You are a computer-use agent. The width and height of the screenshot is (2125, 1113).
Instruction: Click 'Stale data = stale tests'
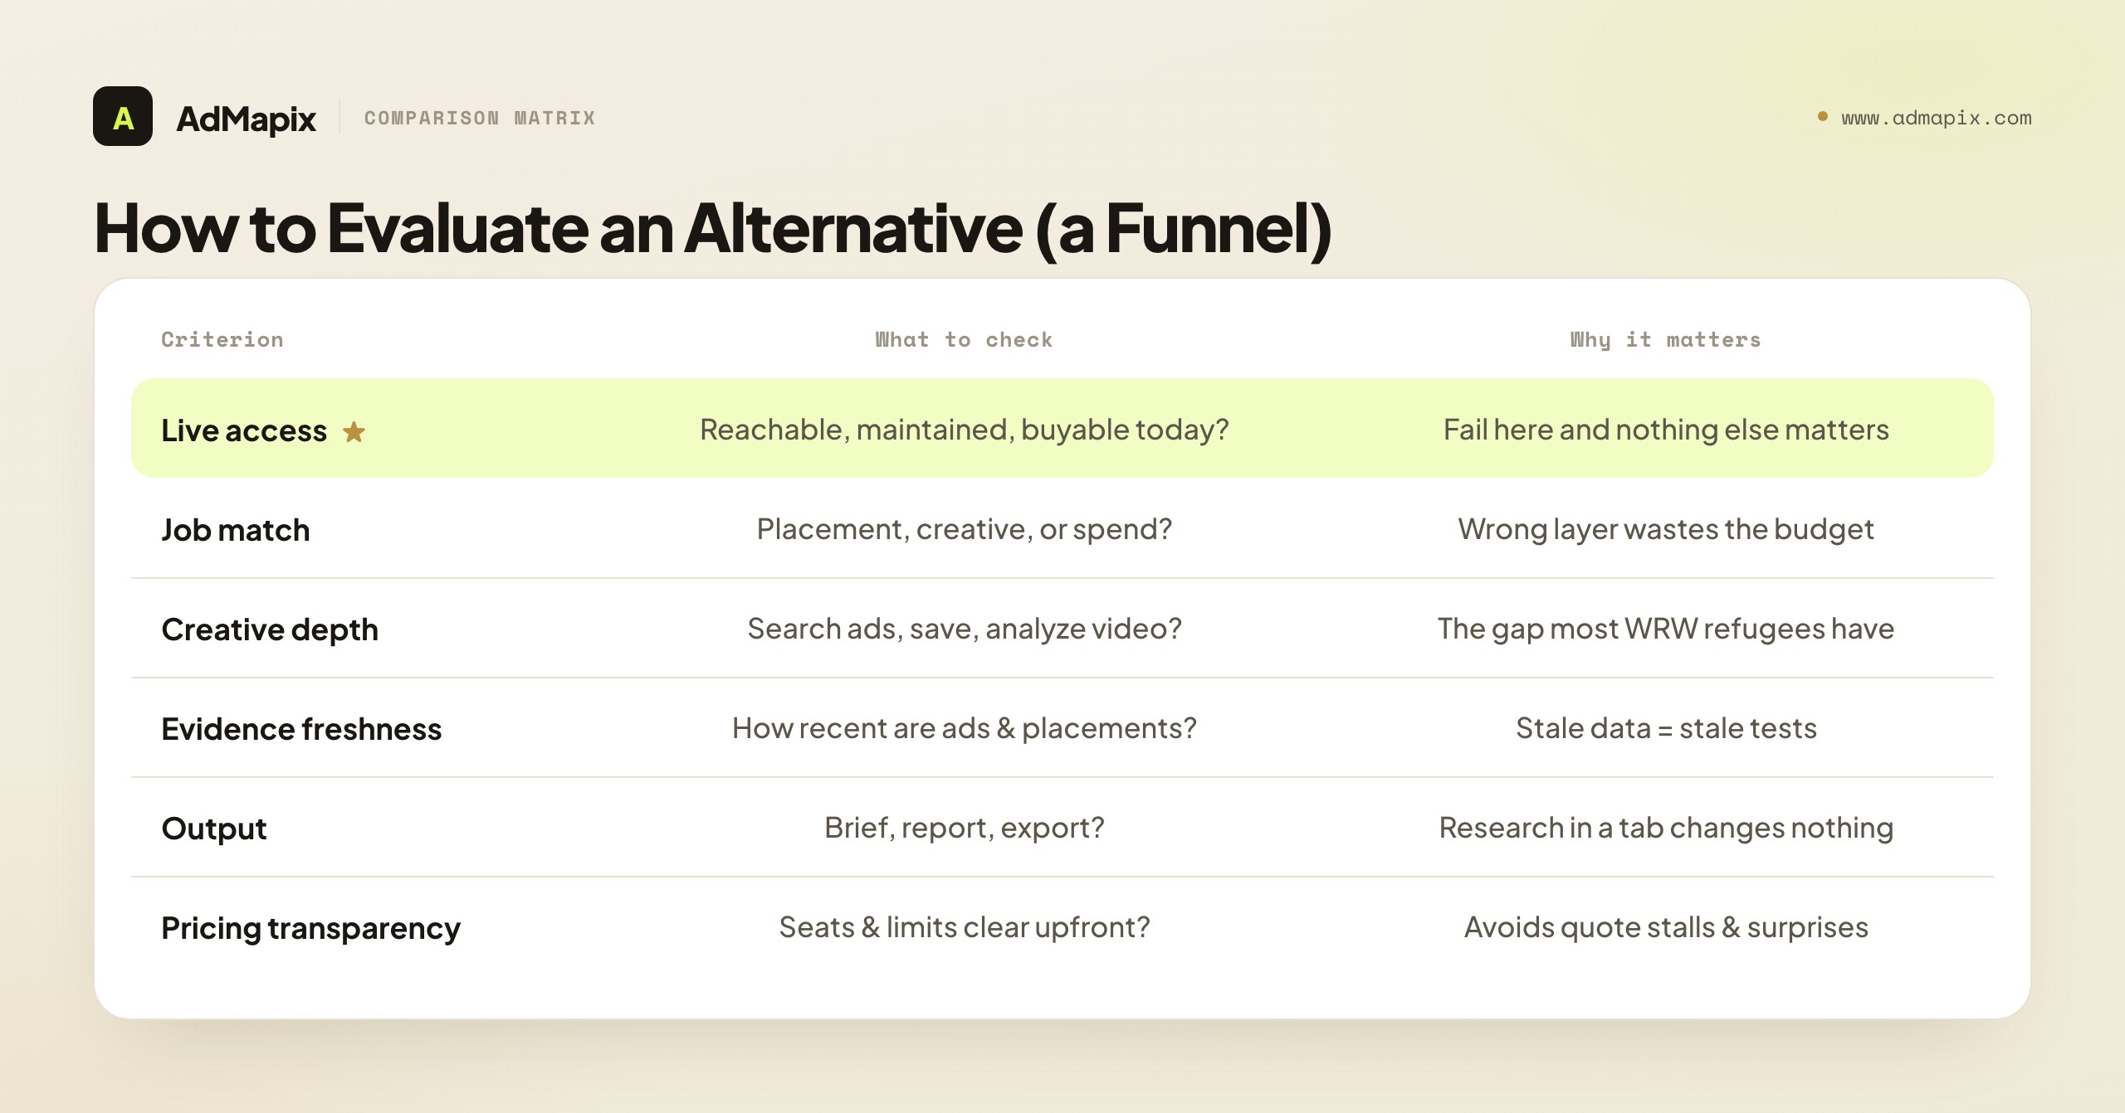[1666, 728]
